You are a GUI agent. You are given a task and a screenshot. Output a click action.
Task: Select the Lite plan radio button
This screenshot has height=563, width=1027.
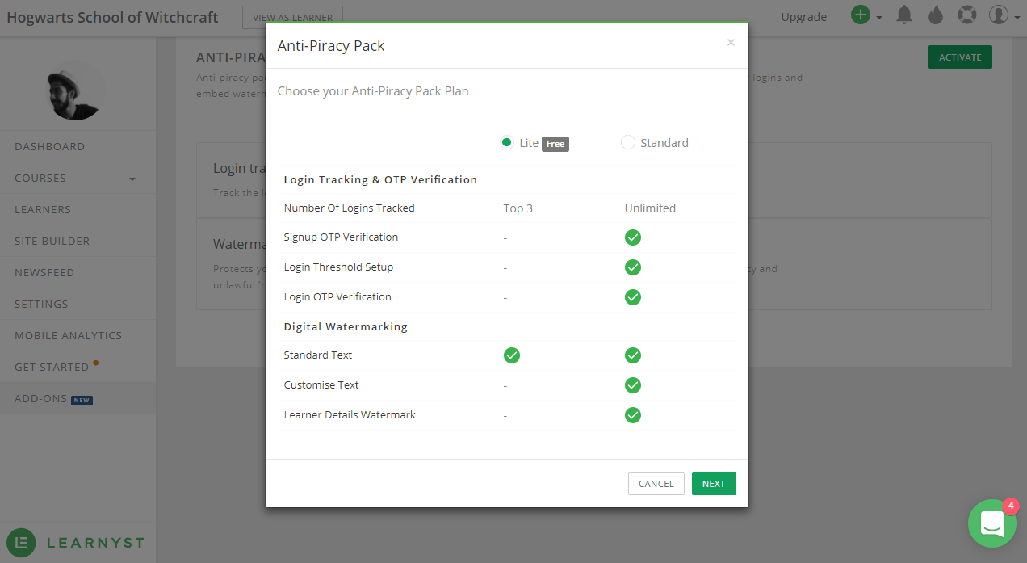click(507, 142)
